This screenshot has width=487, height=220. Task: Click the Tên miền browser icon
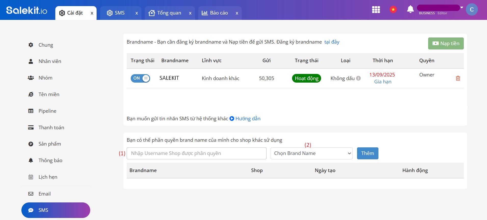pyautogui.click(x=31, y=94)
